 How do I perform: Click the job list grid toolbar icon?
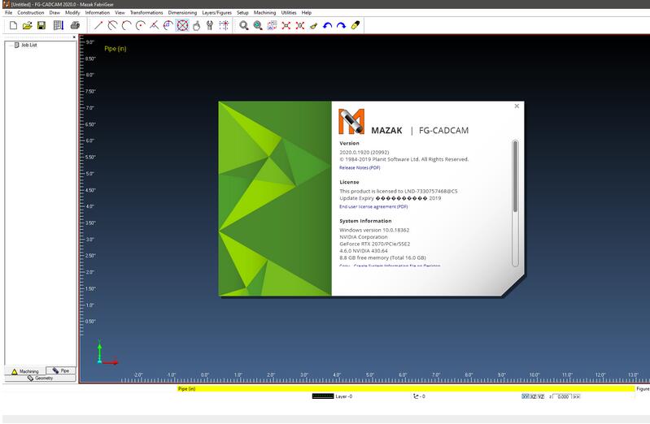(x=59, y=26)
